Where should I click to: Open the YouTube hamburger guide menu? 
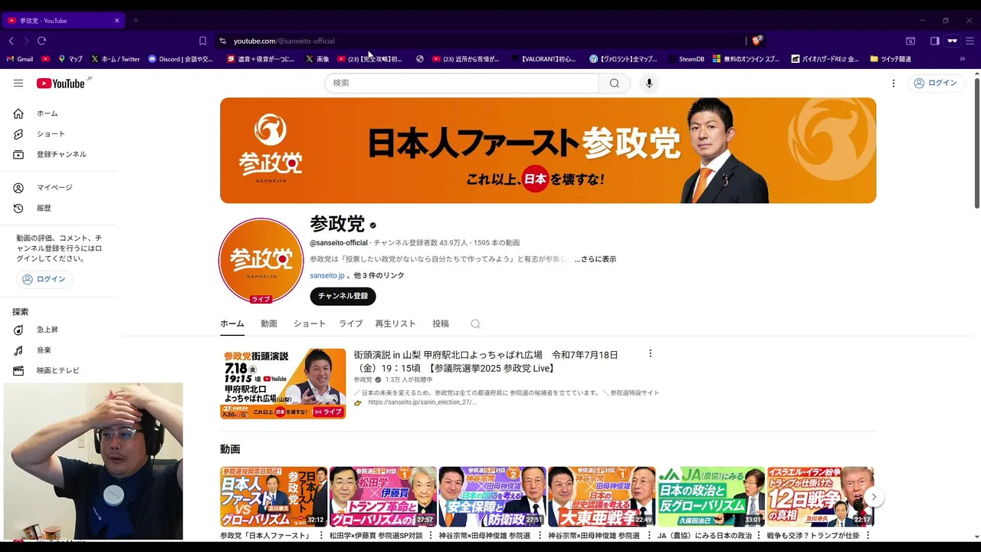point(18,83)
